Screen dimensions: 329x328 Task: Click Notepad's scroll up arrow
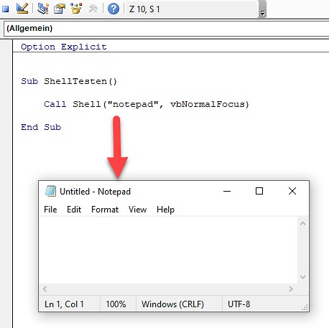[302, 223]
